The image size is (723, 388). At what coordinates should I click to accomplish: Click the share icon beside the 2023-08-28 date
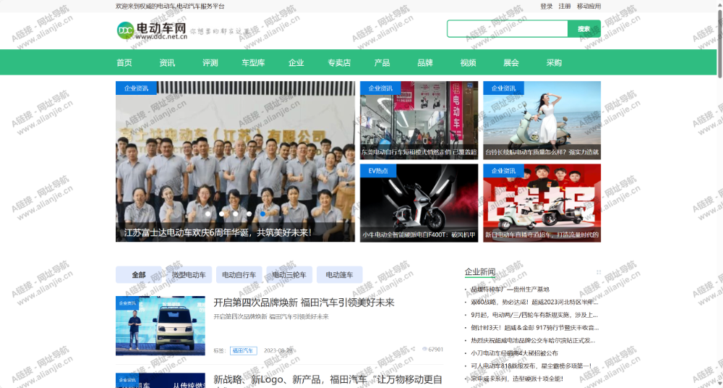tap(413, 349)
